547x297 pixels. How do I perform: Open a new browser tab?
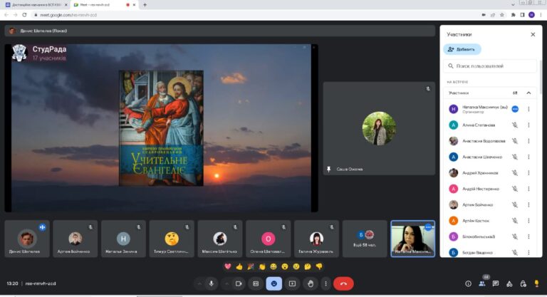[x=145, y=5]
